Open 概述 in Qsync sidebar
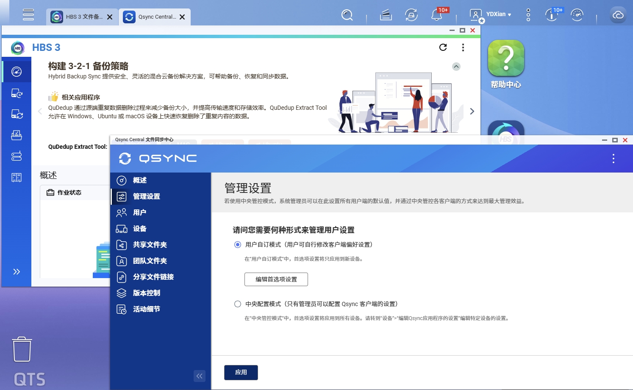 click(x=161, y=181)
